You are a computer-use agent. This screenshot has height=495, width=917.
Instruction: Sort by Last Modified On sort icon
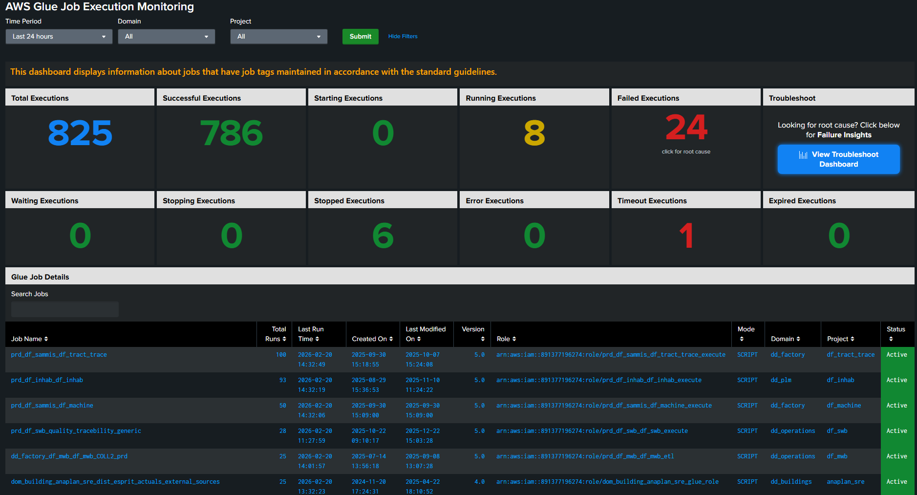click(x=419, y=339)
